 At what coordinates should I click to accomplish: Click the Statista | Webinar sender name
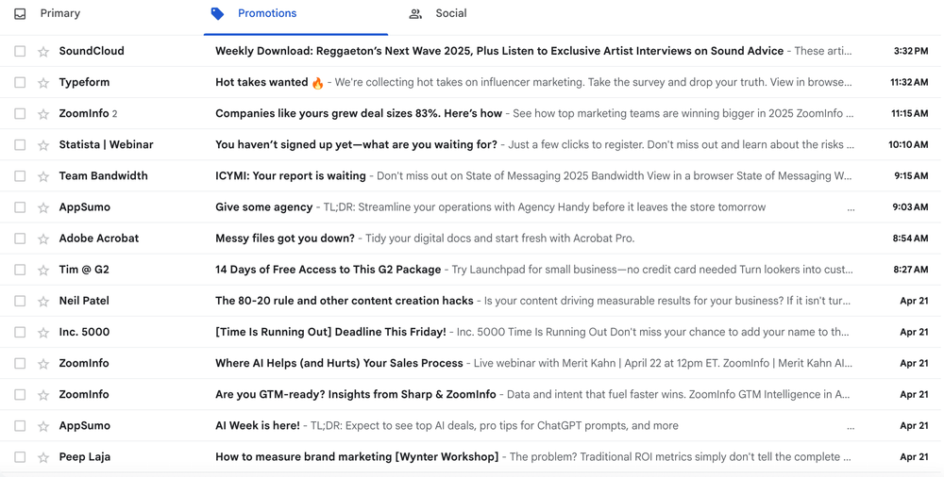(x=106, y=145)
